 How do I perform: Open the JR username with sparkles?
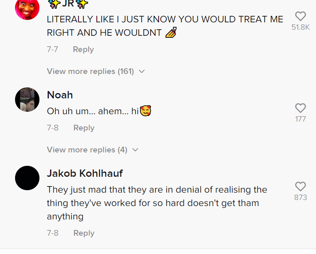(x=68, y=4)
